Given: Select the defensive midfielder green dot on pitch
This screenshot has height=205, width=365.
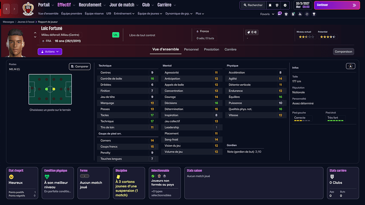Looking at the screenshot, I should [x=47, y=89].
